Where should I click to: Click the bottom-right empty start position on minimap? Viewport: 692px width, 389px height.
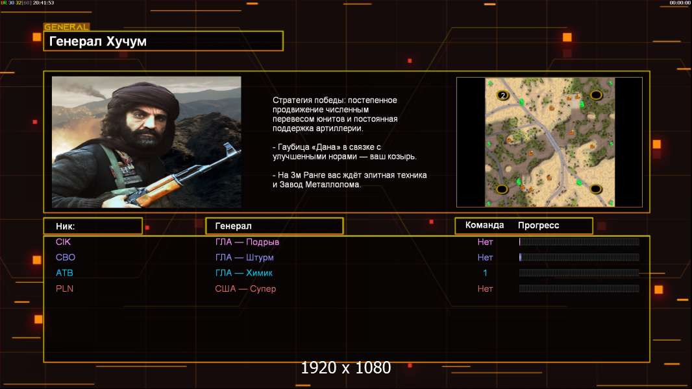coord(597,189)
